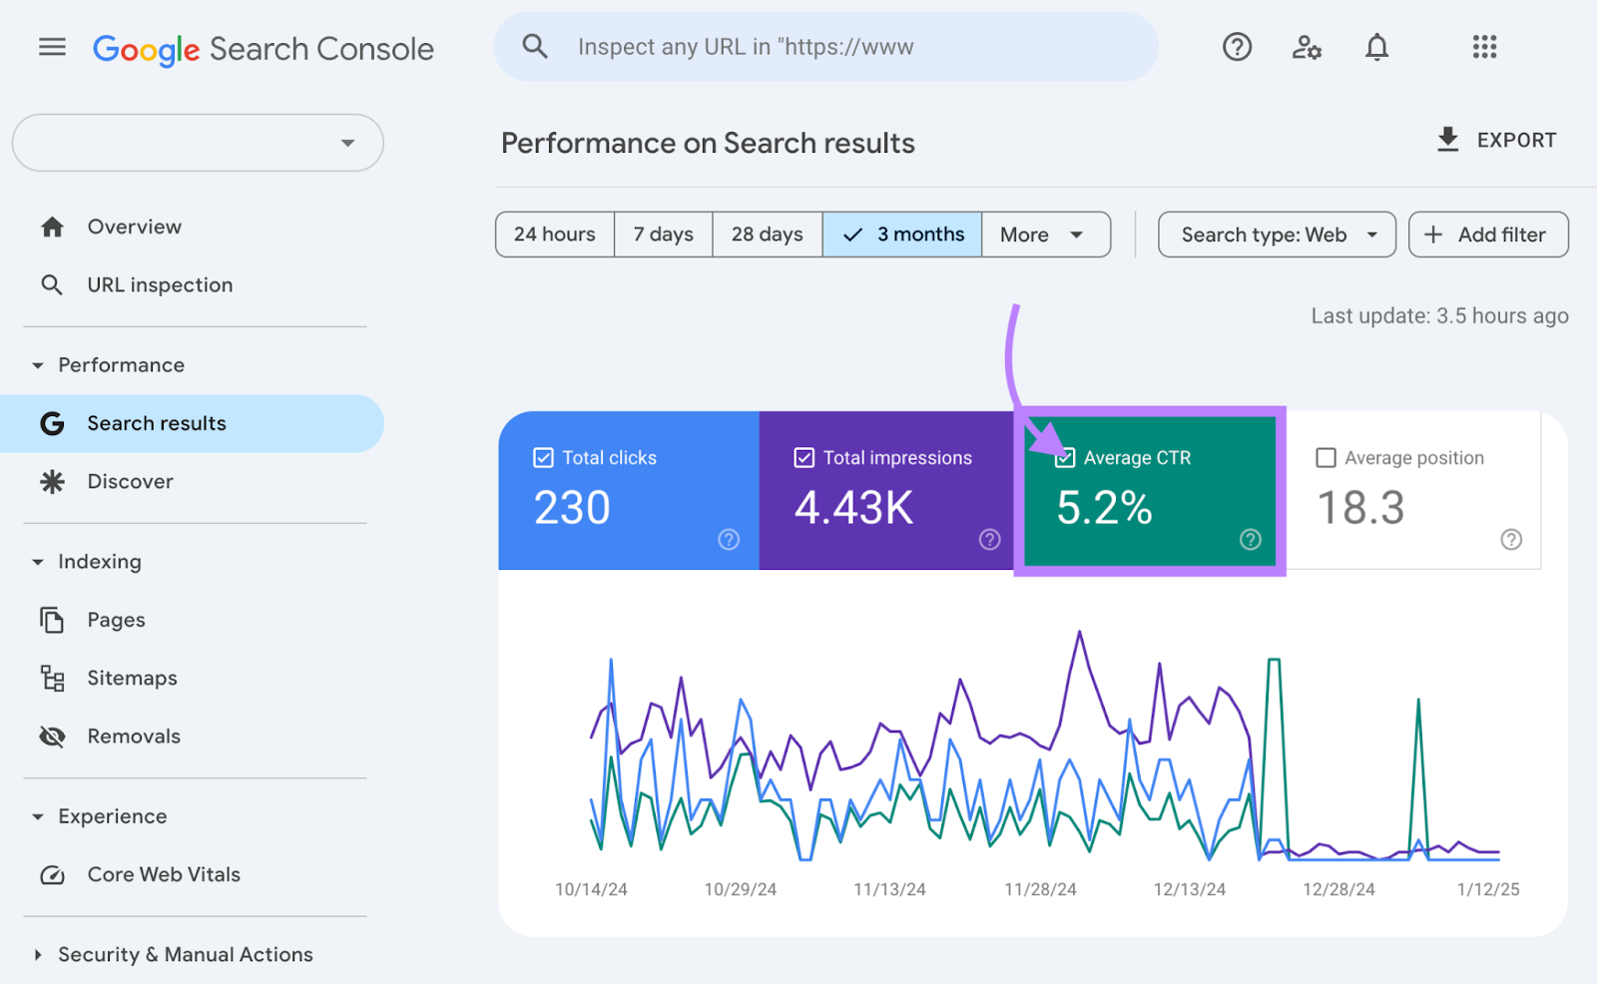The image size is (1597, 984).
Task: Open the notifications bell
Action: [1376, 47]
